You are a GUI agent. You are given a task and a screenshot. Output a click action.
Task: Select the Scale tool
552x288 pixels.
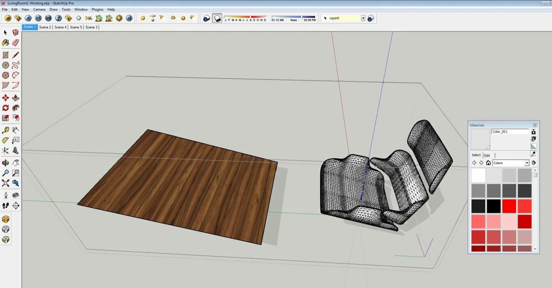pyautogui.click(x=6, y=118)
